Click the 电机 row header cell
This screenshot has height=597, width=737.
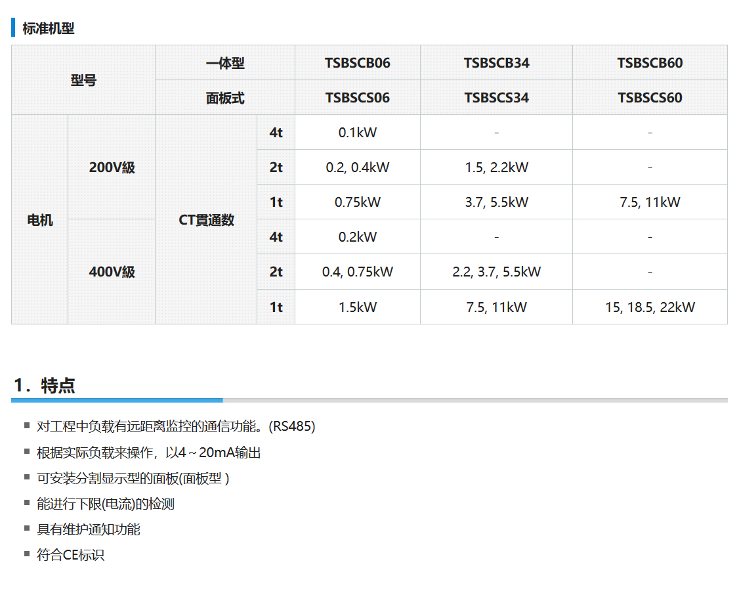[x=40, y=219]
